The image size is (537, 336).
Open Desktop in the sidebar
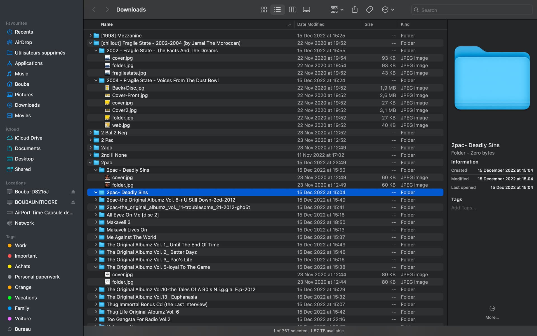coord(24,159)
